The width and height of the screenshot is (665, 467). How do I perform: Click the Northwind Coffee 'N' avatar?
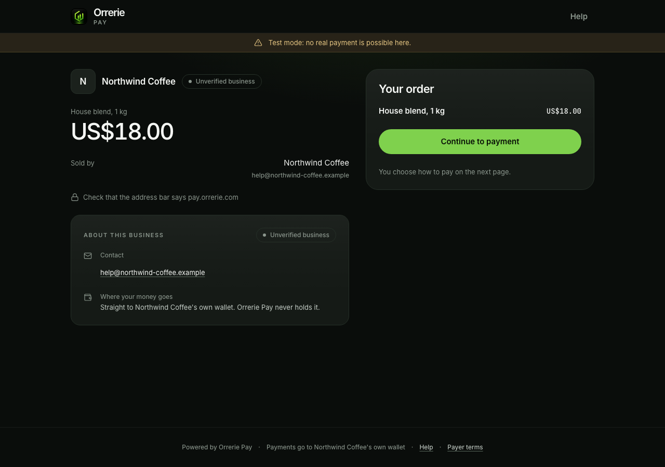coord(83,81)
